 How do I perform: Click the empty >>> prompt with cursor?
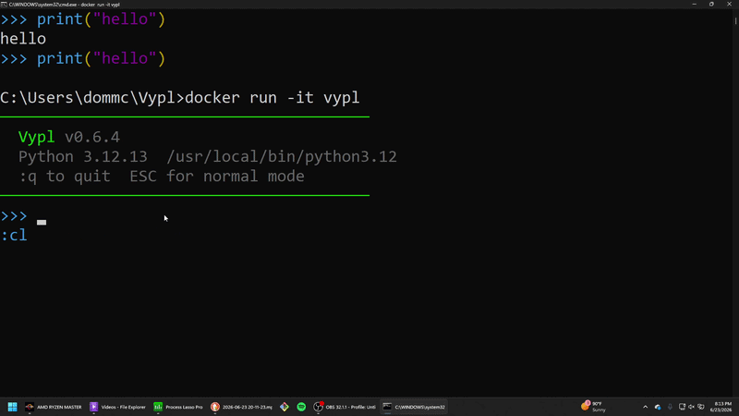24,216
